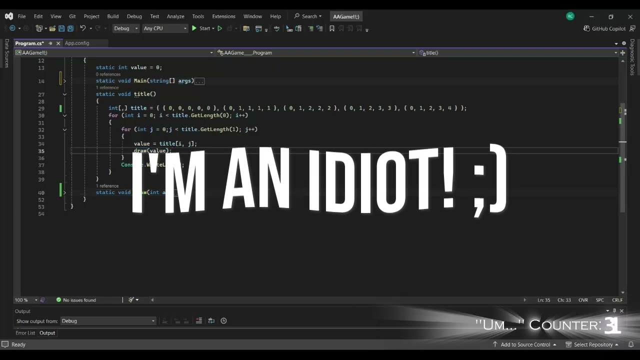The width and height of the screenshot is (640, 360).
Task: Click the CRLF line ending indicator
Action: [x=617, y=300]
